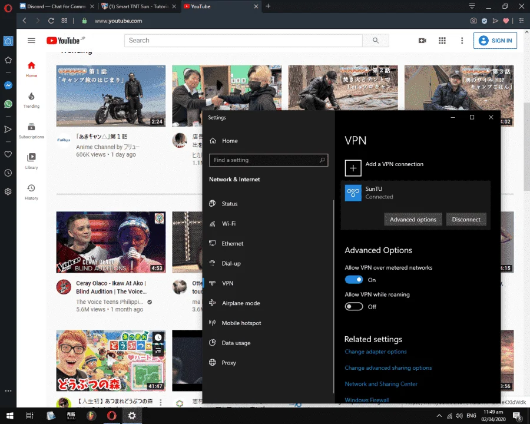The width and height of the screenshot is (530, 424).
Task: Open WhatsApp in the Opera sidebar
Action: click(8, 104)
